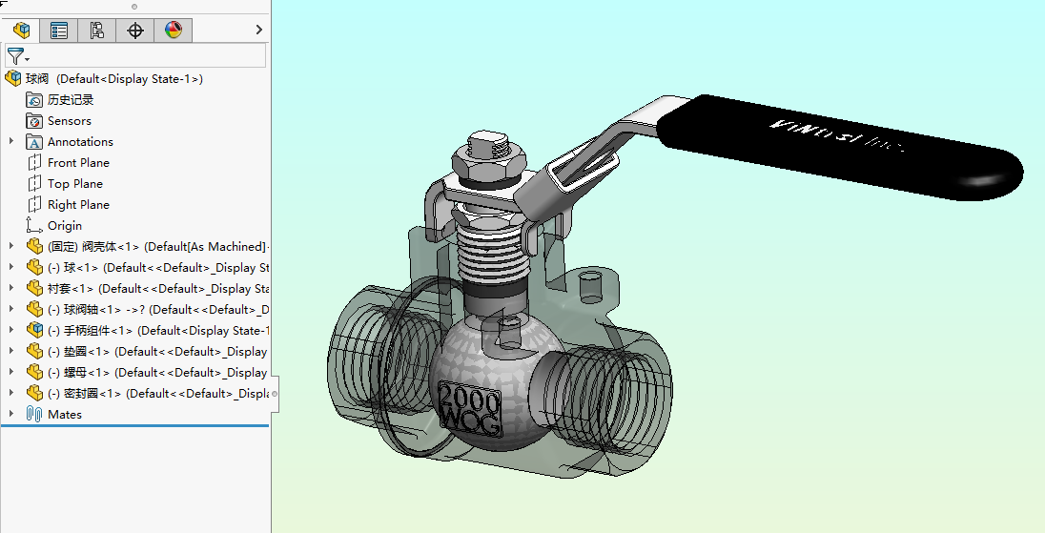Image resolution: width=1045 pixels, height=533 pixels.
Task: Switch to the PropertyManager tab
Action: (59, 30)
